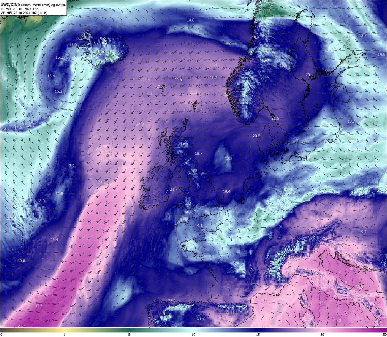Click the 19.7 value over eastern Europe

363,232
